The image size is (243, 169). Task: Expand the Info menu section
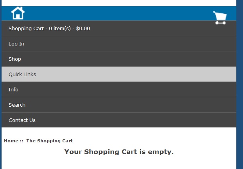119,89
